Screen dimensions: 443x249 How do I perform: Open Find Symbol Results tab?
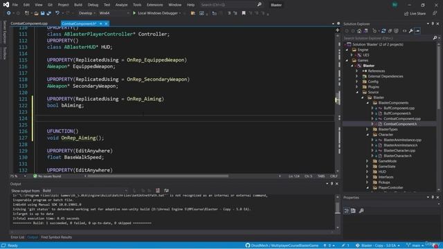pos(57,237)
